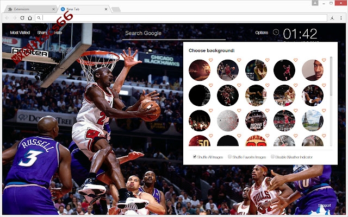Viewport: 348px width, 217px height.
Task: Open the user profile icon in the title bar
Action: (x=315, y=3)
